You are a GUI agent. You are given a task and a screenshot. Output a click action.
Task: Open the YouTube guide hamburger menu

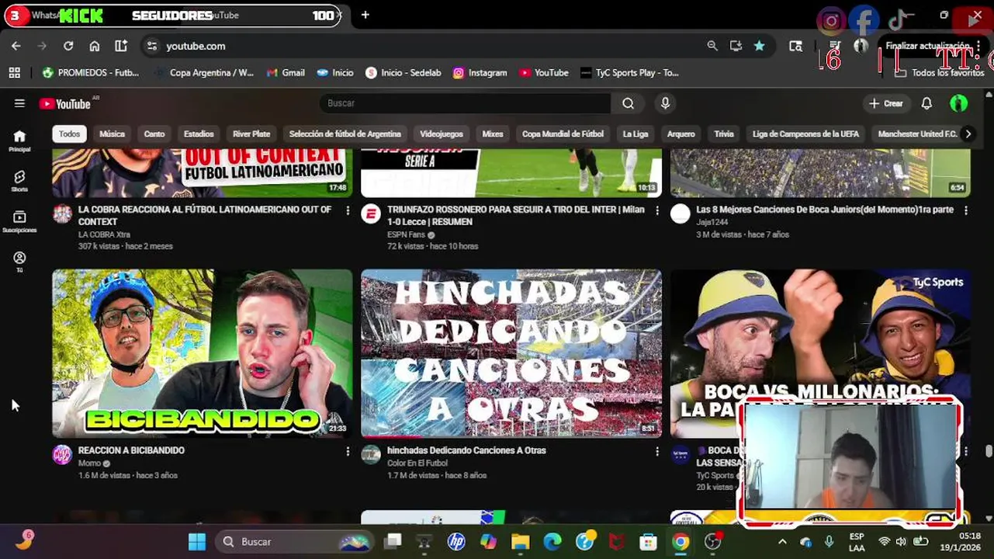pos(19,103)
